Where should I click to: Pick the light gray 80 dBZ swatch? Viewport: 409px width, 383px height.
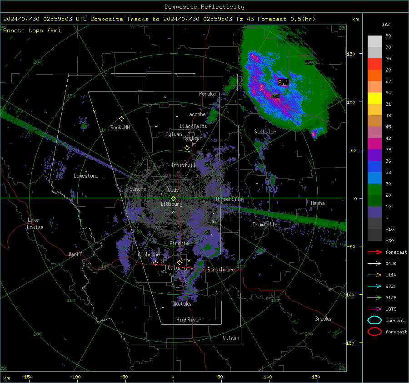(x=374, y=41)
